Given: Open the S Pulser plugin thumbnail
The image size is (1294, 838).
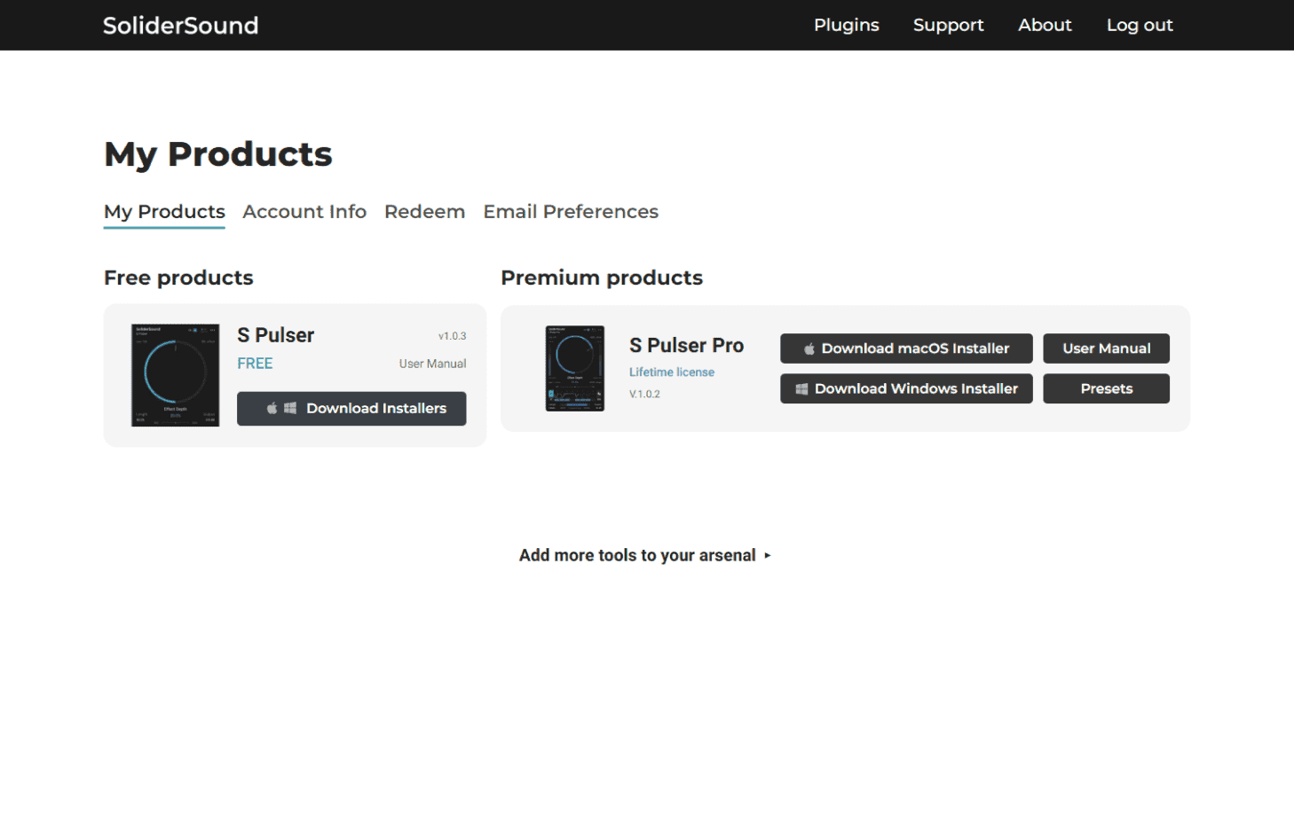Looking at the screenshot, I should [176, 375].
